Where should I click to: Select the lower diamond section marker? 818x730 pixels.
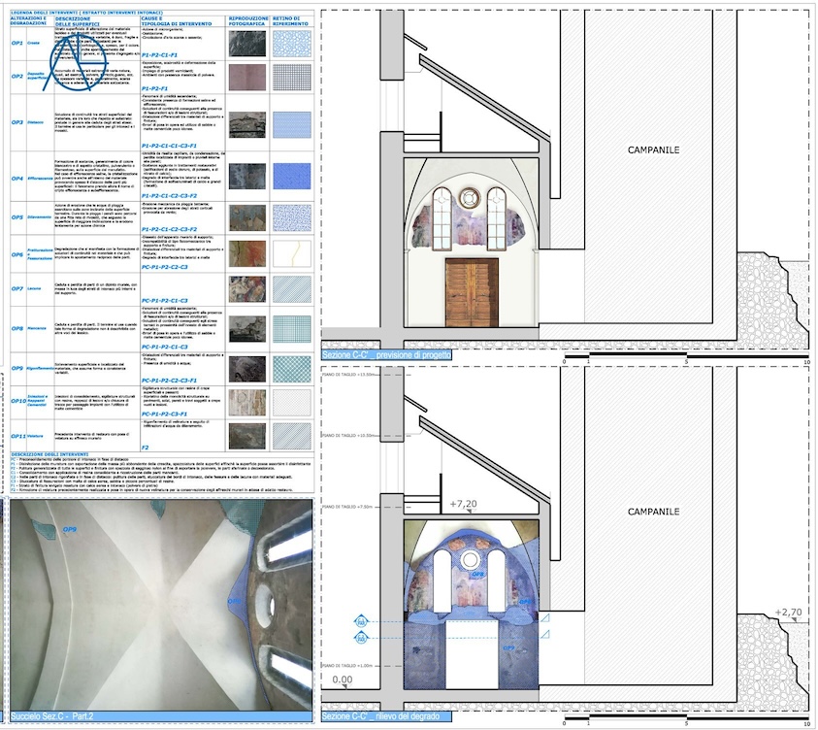[360, 638]
